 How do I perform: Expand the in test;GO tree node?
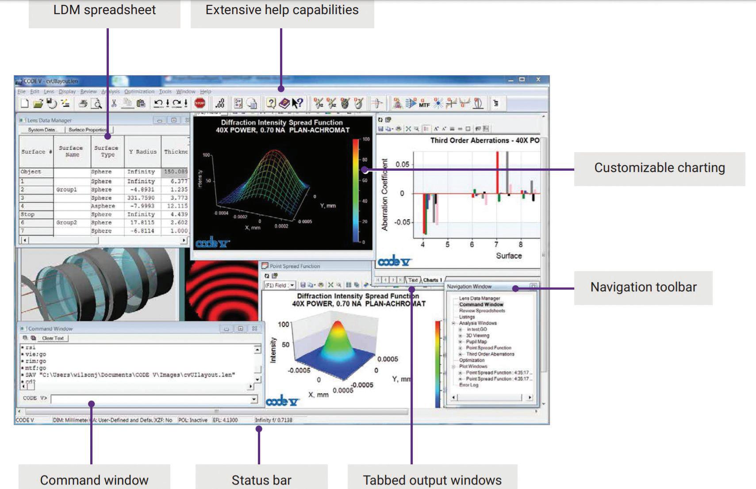tap(460, 329)
